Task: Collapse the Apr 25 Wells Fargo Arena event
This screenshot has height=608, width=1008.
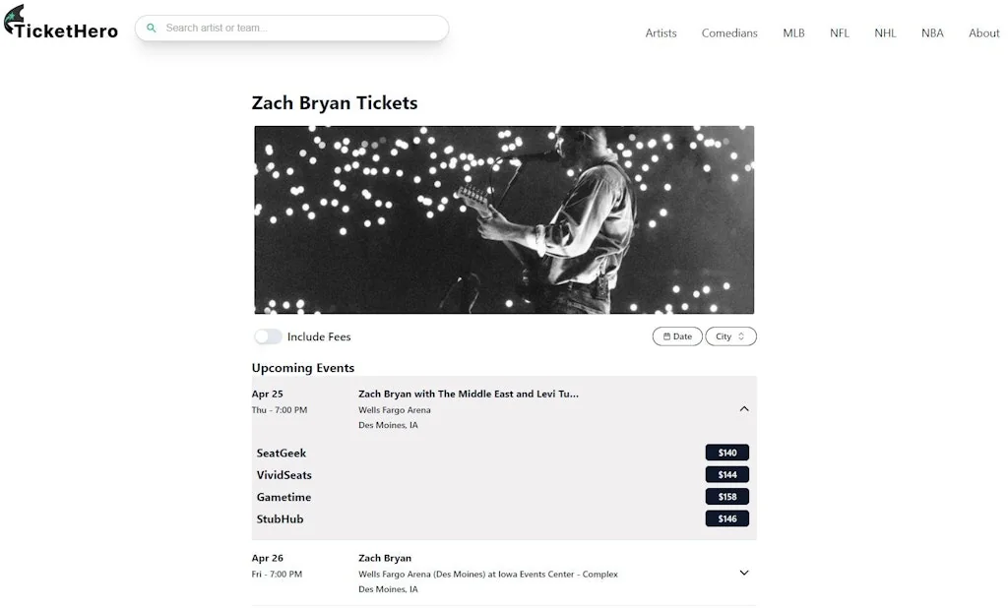Action: (x=744, y=406)
